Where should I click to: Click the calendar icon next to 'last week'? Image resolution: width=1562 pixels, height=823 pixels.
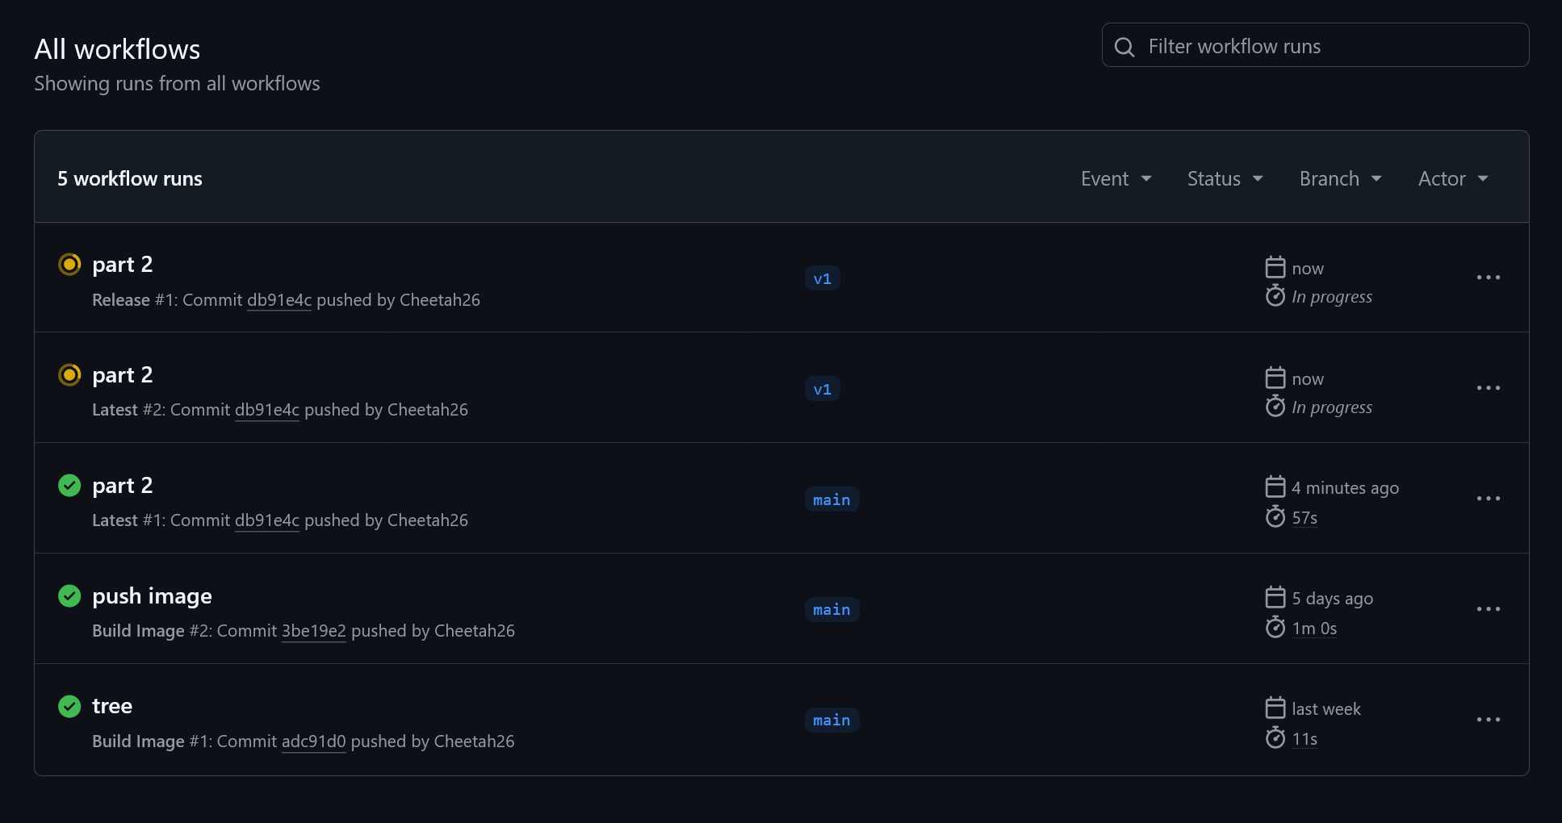point(1275,708)
